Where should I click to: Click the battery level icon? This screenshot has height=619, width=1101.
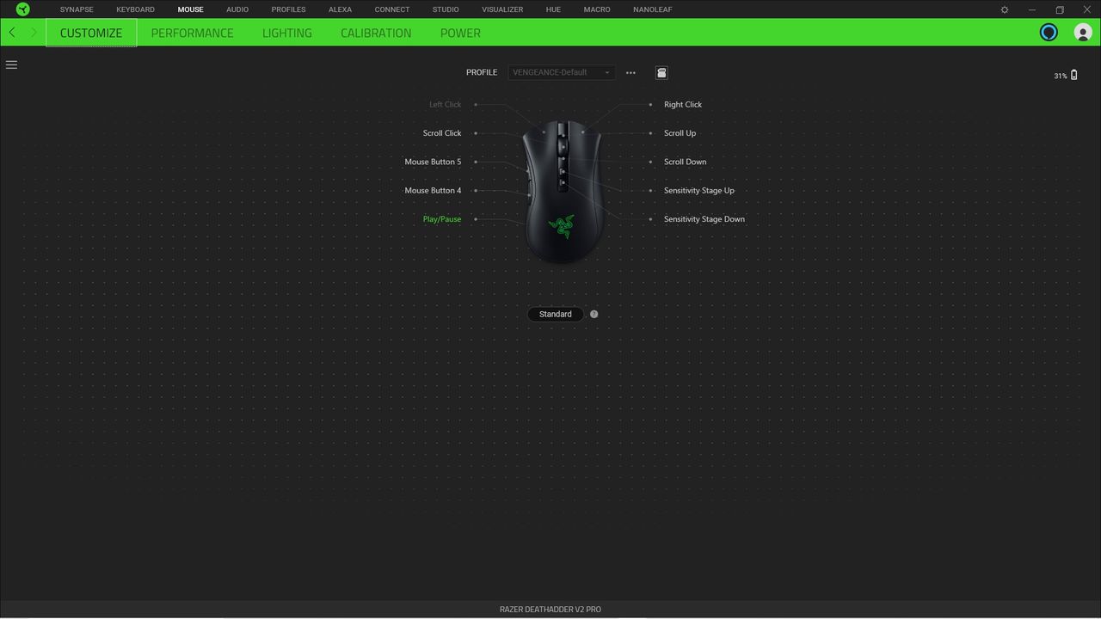(x=1073, y=76)
